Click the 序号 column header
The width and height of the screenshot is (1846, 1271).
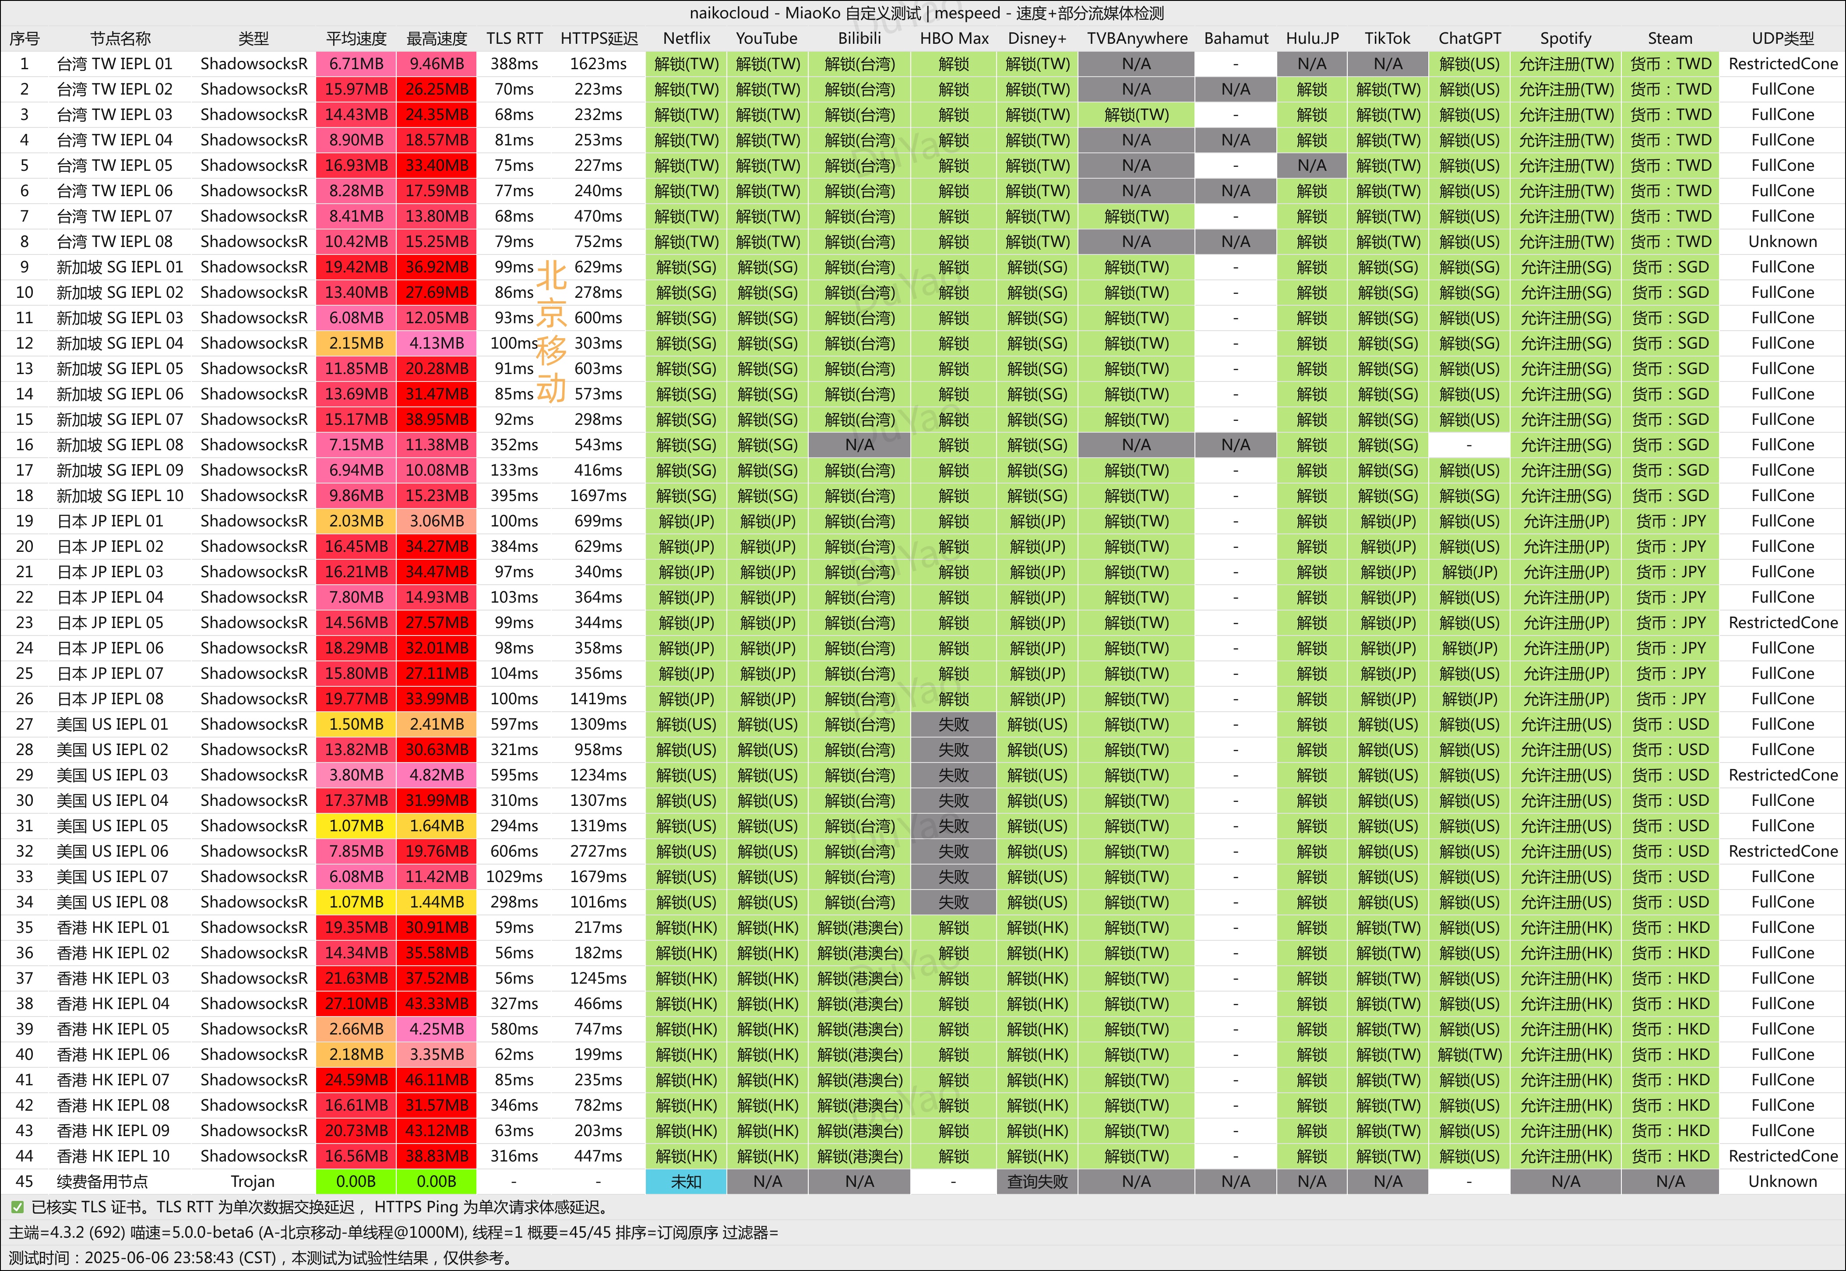[x=24, y=38]
